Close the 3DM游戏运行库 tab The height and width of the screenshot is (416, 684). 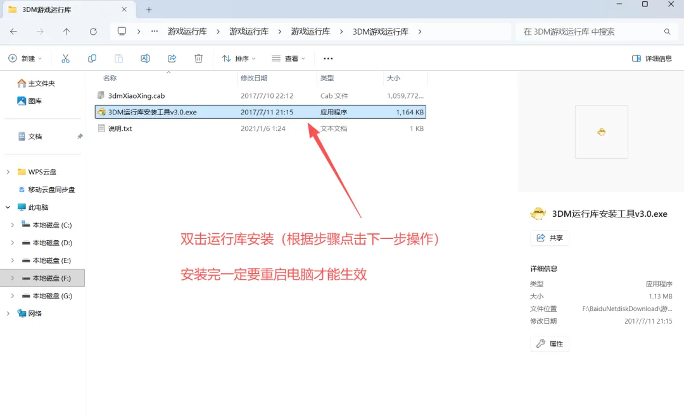click(x=124, y=9)
